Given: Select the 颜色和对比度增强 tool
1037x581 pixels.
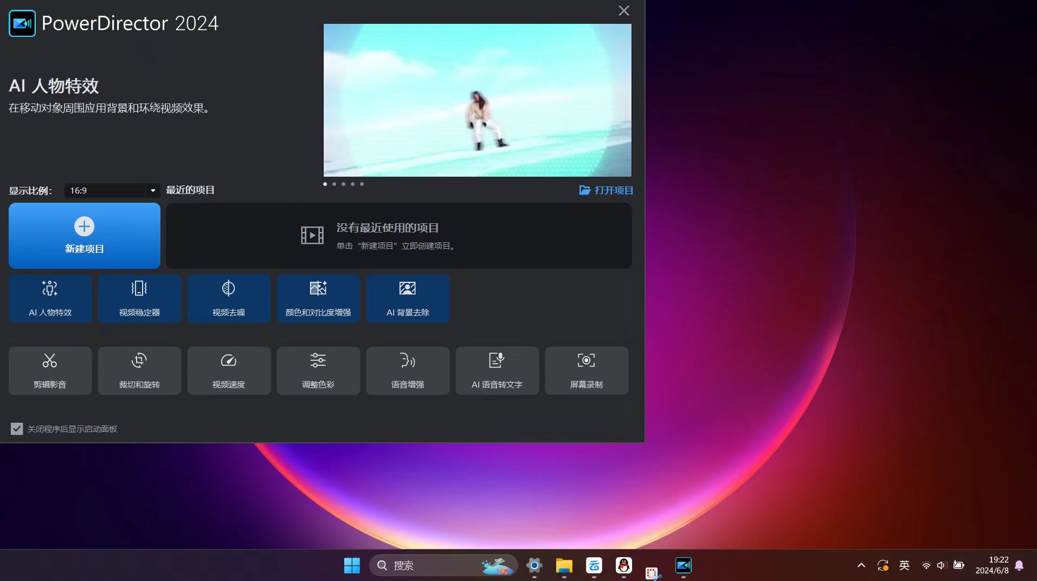Looking at the screenshot, I should pos(318,299).
